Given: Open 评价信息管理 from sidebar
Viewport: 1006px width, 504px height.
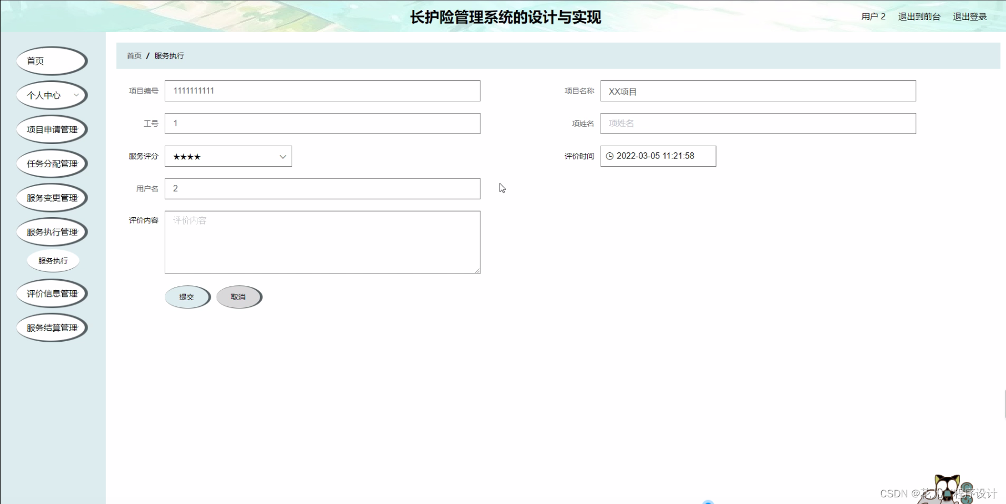Looking at the screenshot, I should [x=52, y=293].
